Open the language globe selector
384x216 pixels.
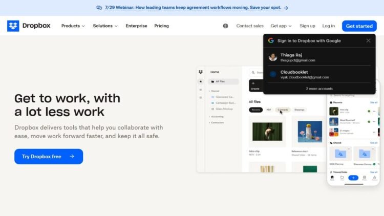coord(226,26)
